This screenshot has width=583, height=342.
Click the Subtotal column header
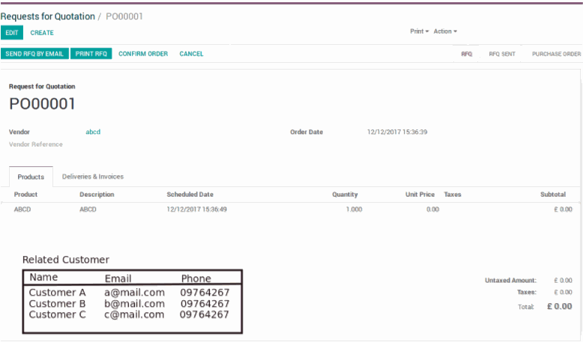tap(553, 195)
